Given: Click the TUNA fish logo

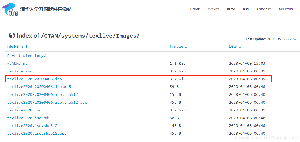Looking at the screenshot, I should [10, 9].
